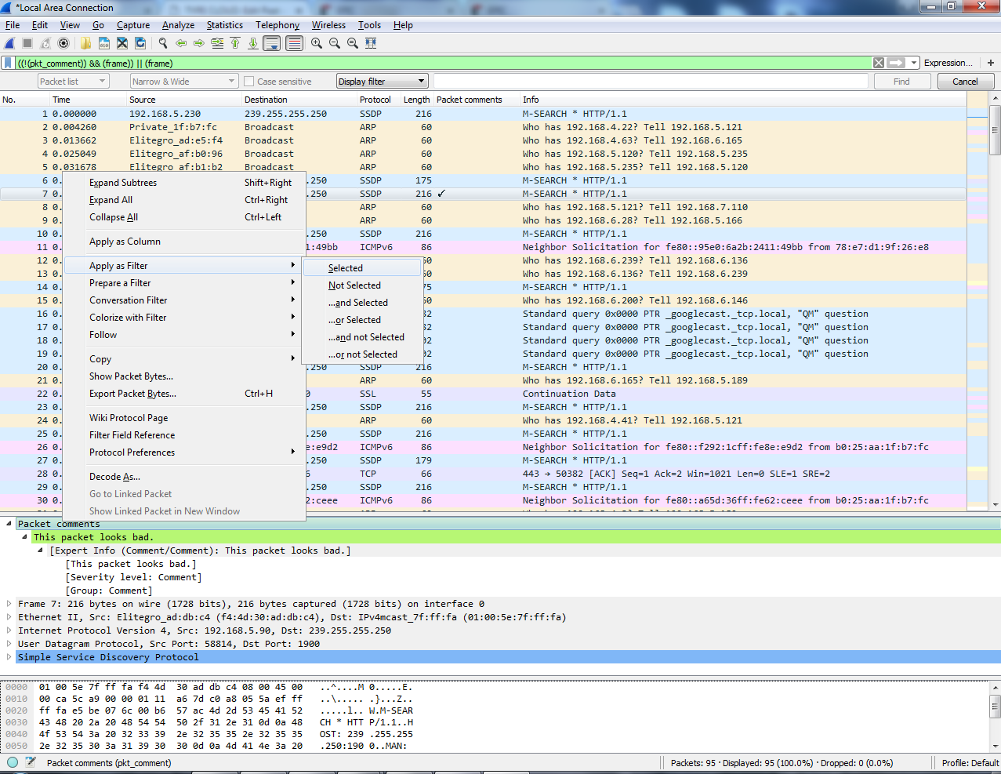Open capture options gear icon

click(63, 44)
